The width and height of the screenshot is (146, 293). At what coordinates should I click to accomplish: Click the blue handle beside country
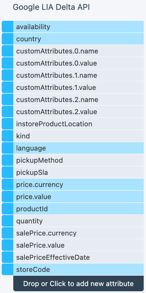pos(8,39)
